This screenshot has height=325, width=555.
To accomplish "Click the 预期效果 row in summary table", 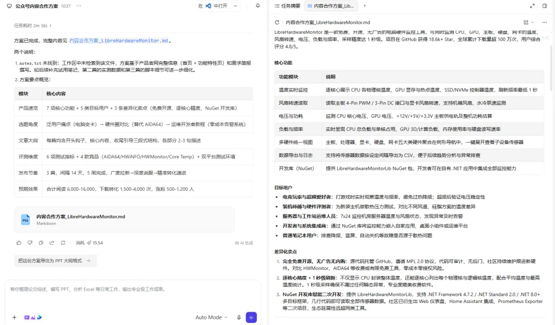I will [x=134, y=189].
